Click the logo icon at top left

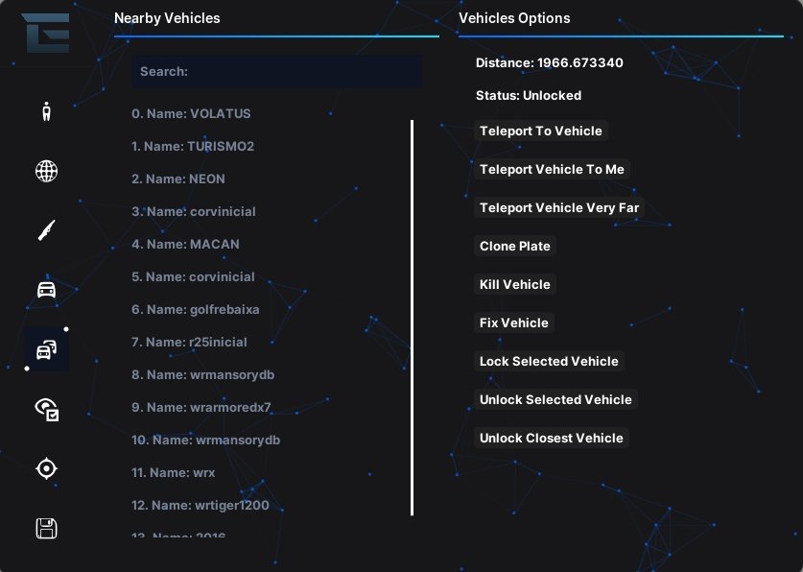tap(46, 33)
